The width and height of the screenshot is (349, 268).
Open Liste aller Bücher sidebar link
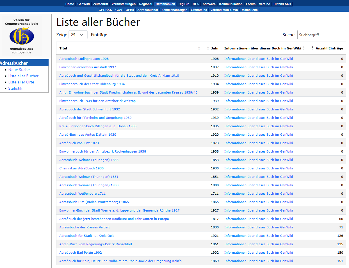(x=23, y=76)
